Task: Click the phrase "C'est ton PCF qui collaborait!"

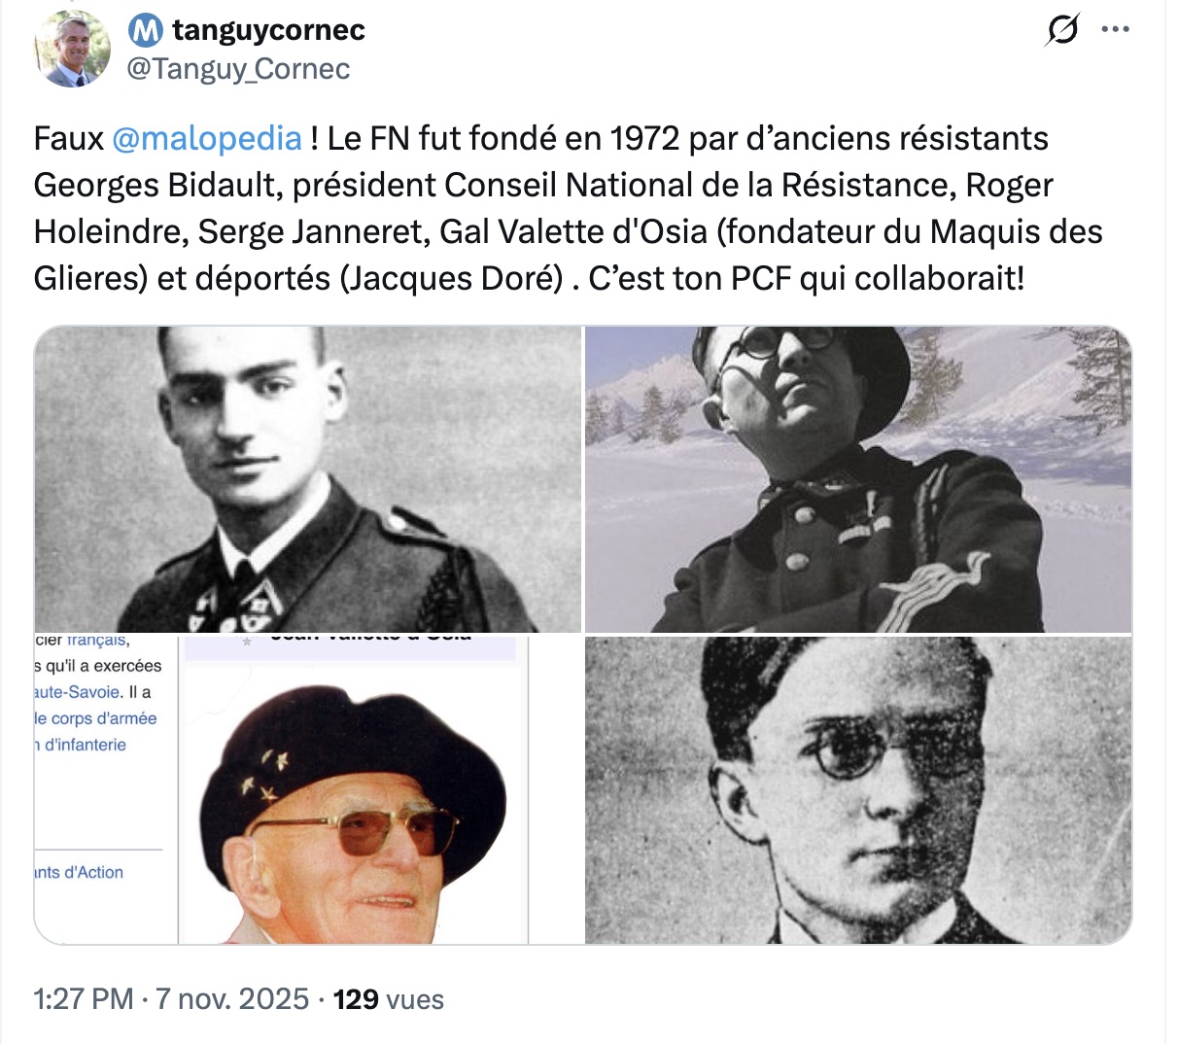Action: 806,279
